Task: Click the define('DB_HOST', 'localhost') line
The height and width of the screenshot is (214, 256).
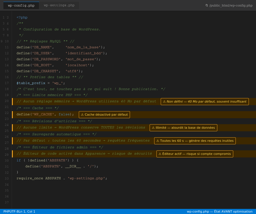Action: click(55, 65)
